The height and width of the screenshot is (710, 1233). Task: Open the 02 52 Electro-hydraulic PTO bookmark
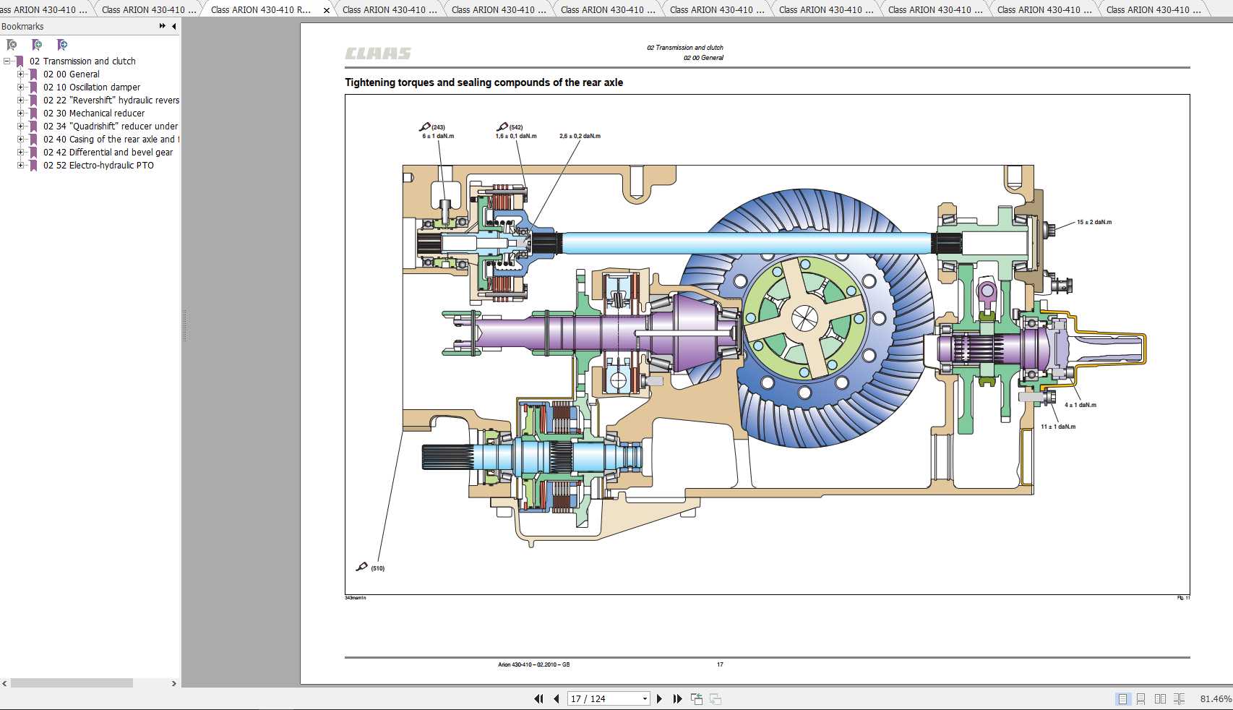pyautogui.click(x=98, y=166)
